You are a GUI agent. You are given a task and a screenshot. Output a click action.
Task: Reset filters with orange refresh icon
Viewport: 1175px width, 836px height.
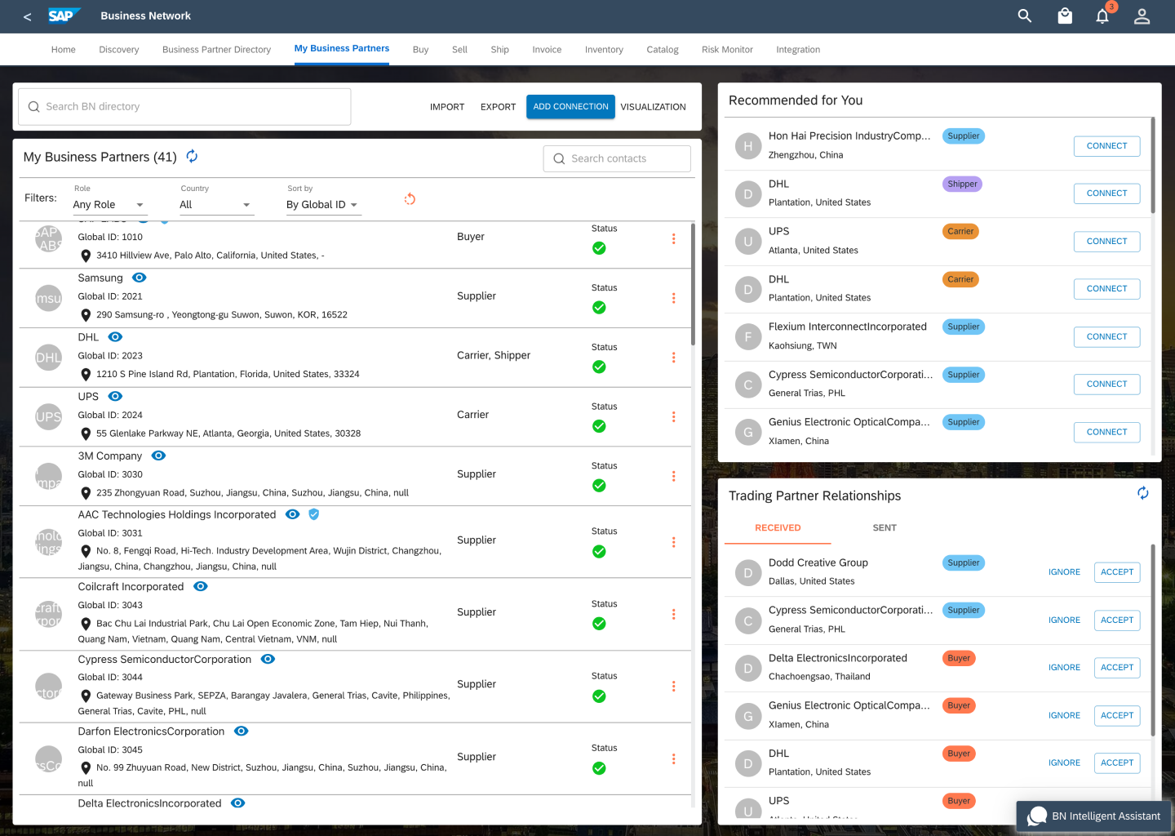tap(410, 199)
